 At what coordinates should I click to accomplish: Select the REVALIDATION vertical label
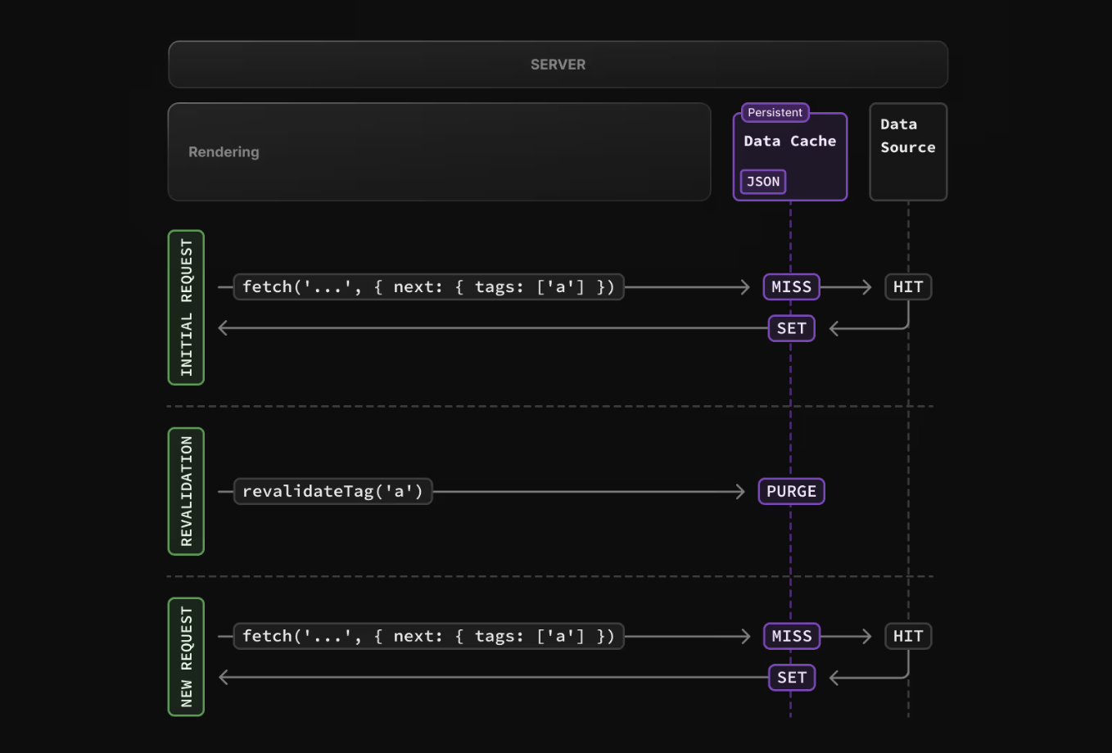point(186,491)
